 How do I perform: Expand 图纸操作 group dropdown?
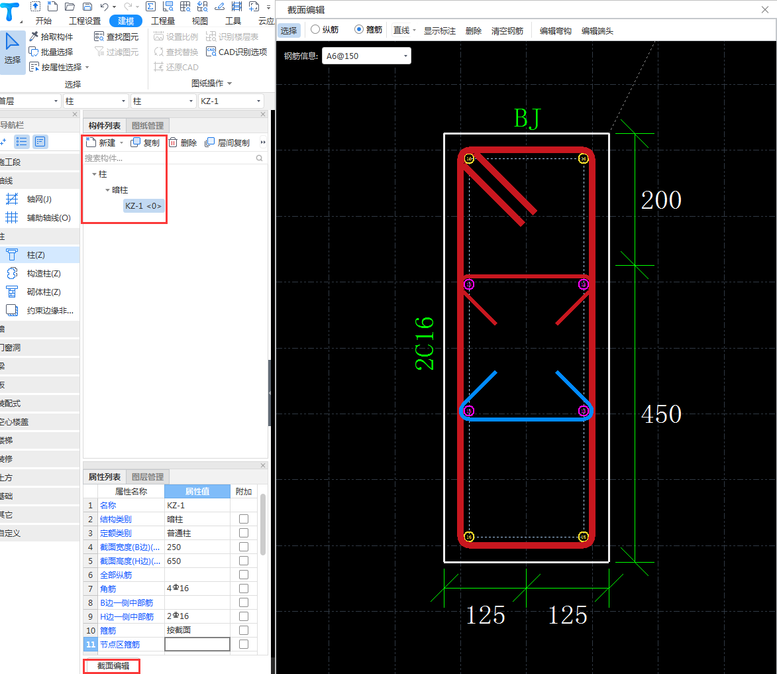[x=229, y=84]
